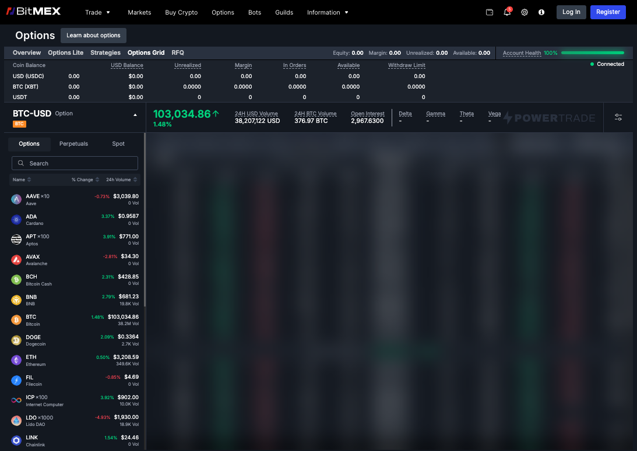Screen dimensions: 637x451
Task: Sort the list by % Change
Action: point(85,179)
